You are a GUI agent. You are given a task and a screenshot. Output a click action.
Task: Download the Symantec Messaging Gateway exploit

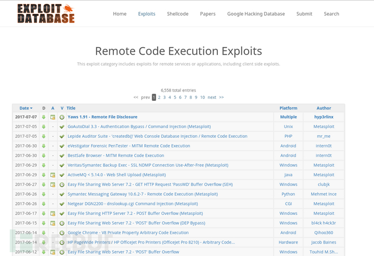[44, 194]
